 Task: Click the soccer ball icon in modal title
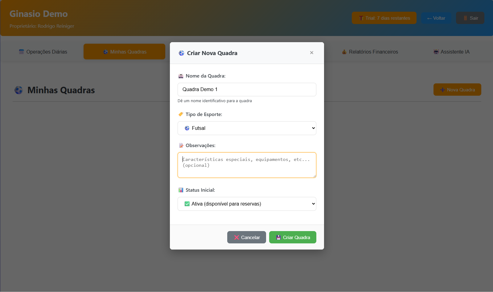(x=181, y=53)
